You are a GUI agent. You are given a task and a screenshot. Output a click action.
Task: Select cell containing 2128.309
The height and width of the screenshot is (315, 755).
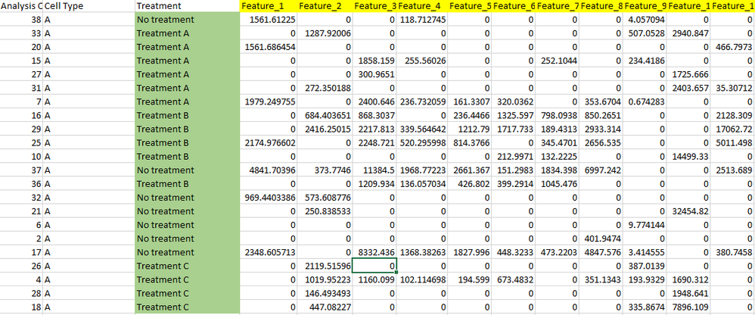pyautogui.click(x=733, y=116)
